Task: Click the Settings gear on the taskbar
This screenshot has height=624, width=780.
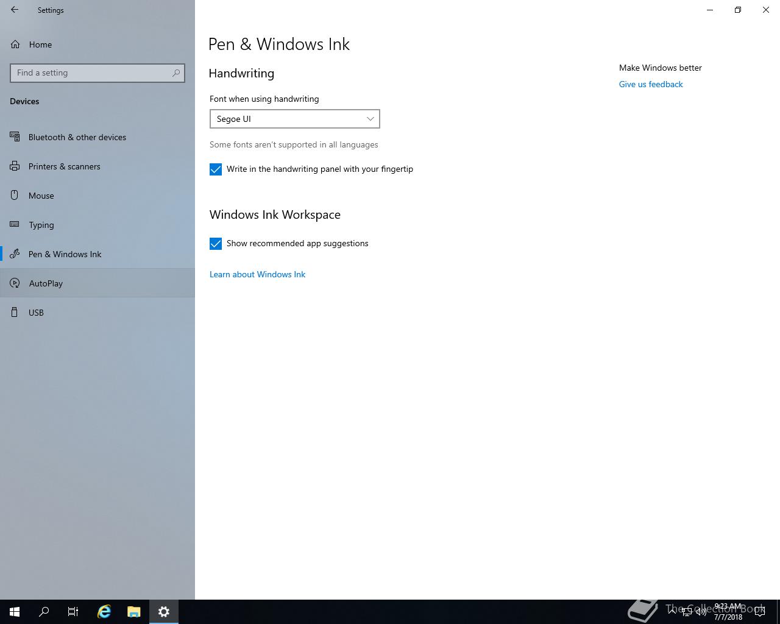Action: point(163,612)
